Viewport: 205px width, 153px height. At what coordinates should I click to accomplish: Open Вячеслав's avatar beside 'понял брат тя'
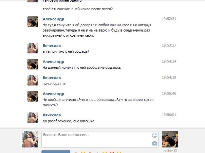(x=33, y=80)
